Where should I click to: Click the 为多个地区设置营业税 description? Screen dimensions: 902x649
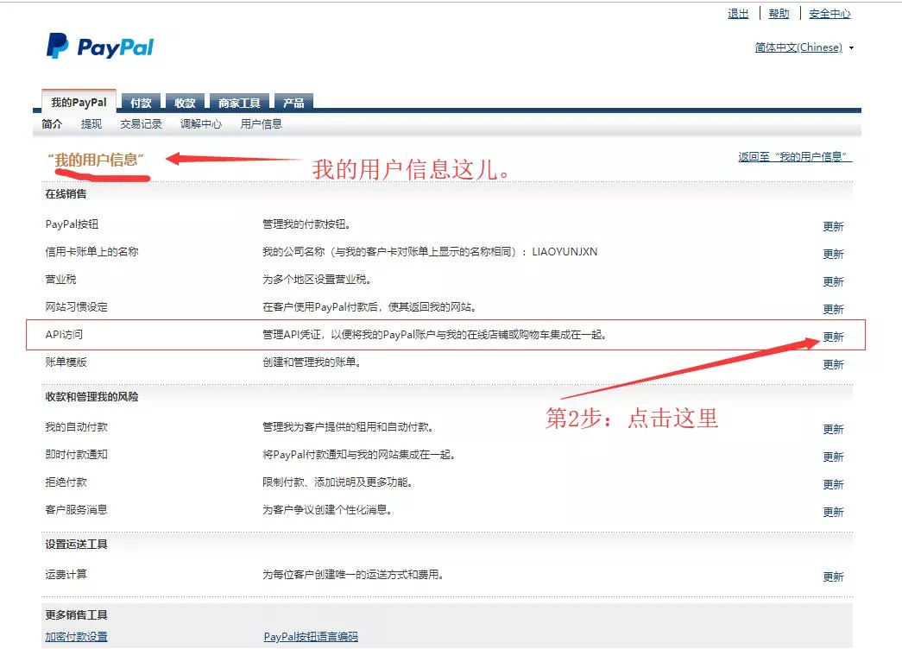tap(317, 279)
